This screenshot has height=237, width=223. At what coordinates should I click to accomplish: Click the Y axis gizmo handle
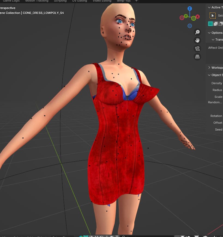(186, 16)
